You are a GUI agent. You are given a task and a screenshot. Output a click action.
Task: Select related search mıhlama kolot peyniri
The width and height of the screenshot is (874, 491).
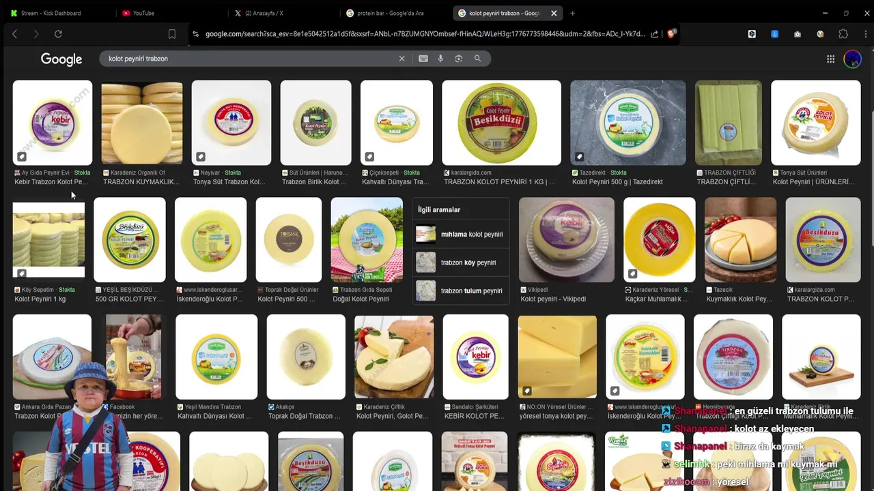(x=461, y=235)
